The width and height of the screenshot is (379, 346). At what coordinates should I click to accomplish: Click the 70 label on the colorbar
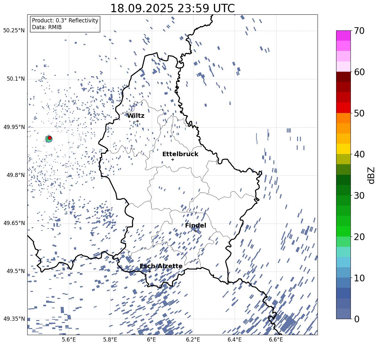tap(359, 31)
